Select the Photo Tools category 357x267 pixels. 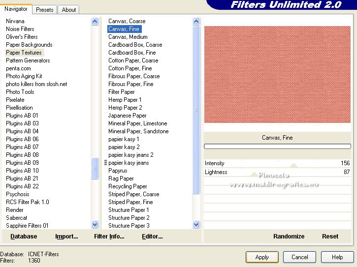[20, 92]
